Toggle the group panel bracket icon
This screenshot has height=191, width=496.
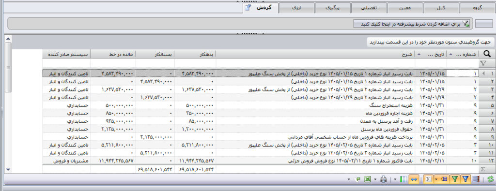[445, 179]
